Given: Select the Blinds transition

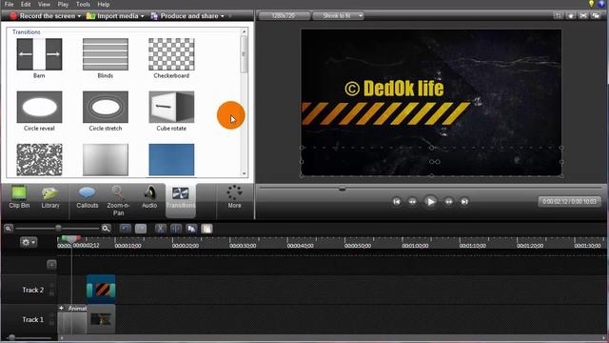Looking at the screenshot, I should [x=106, y=54].
